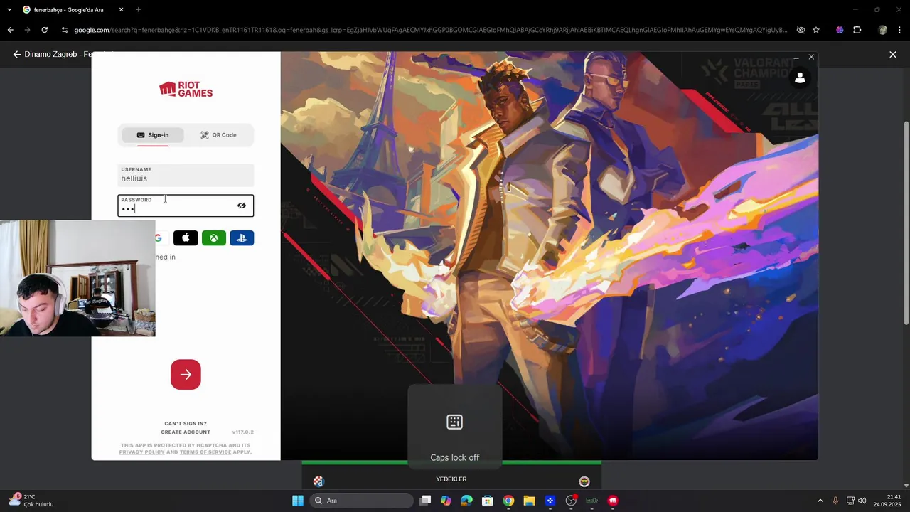Open the weather widget showing 21°C

(32, 501)
